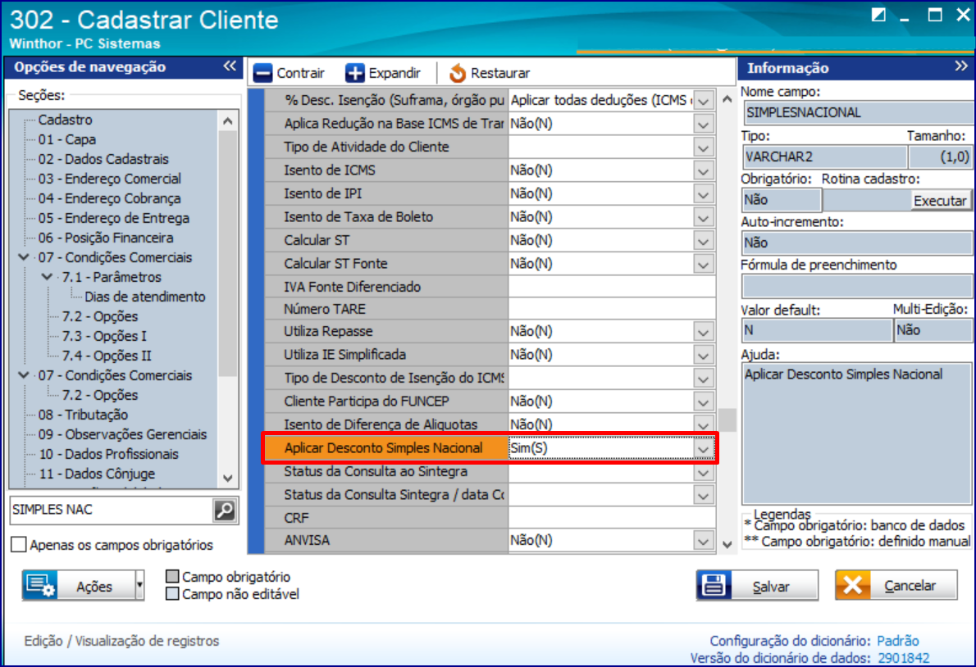The height and width of the screenshot is (667, 976).
Task: Click the IVA Fonte Diferenciado value field
Action: click(x=611, y=287)
